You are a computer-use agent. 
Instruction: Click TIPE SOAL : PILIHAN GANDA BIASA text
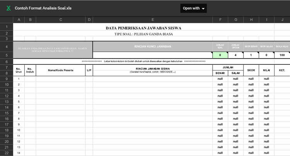tap(143, 34)
